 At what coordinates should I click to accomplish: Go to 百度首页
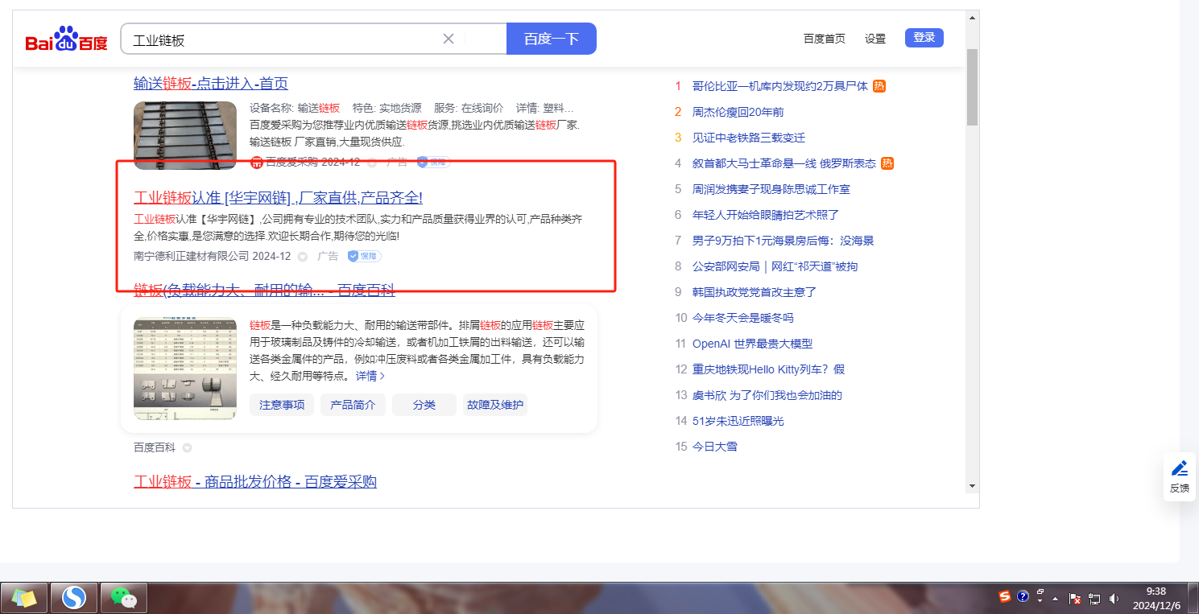click(x=825, y=39)
